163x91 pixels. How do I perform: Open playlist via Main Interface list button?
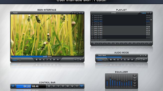click(80, 60)
